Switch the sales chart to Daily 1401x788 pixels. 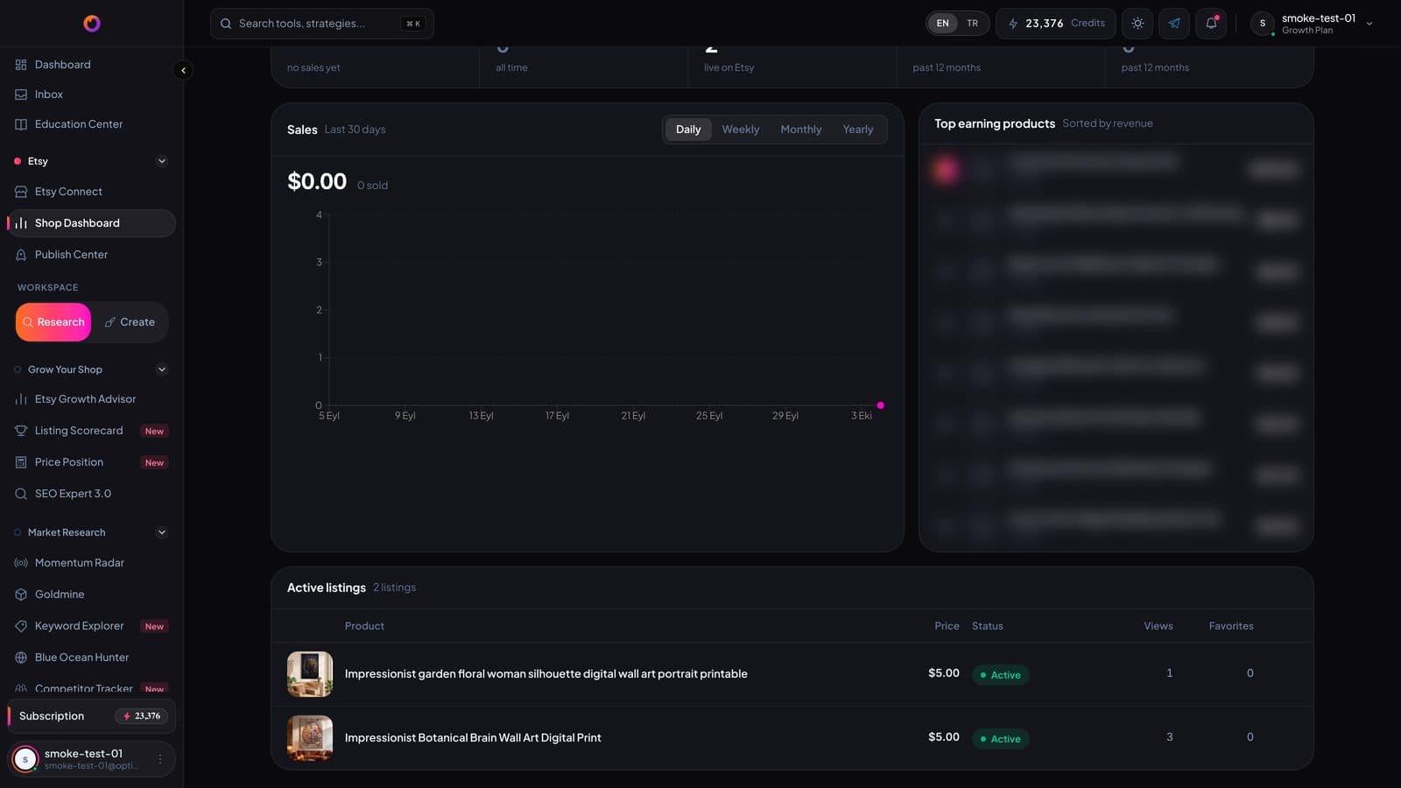pyautogui.click(x=688, y=130)
